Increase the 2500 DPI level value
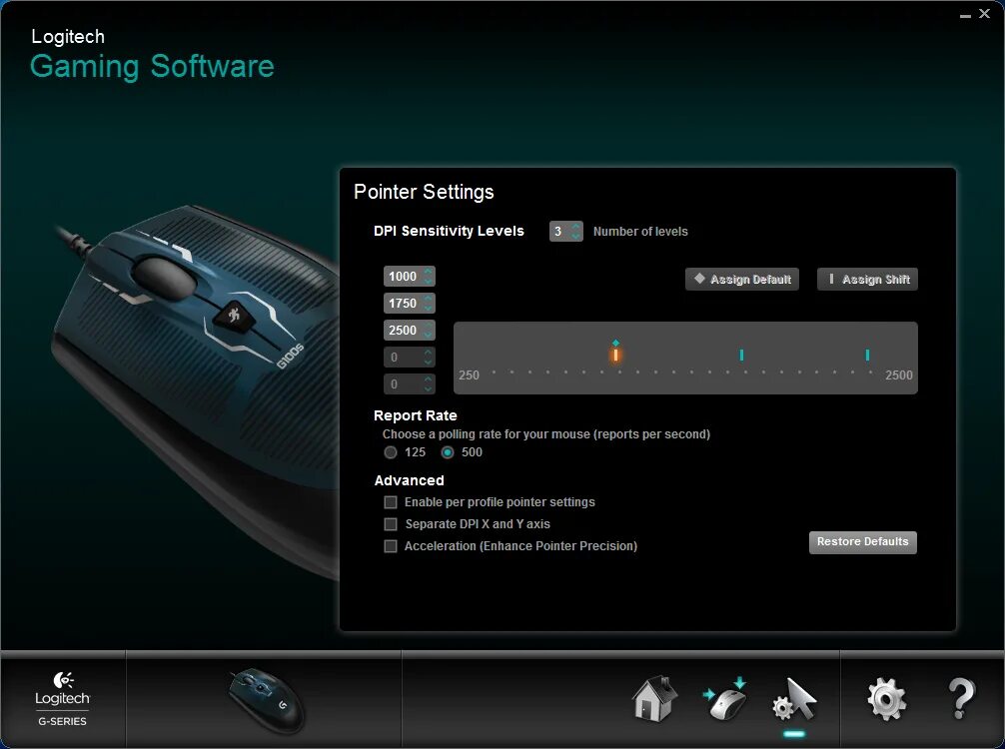 (x=429, y=326)
